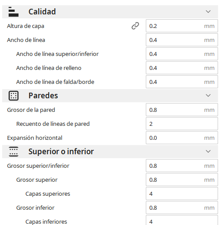This screenshot has height=225, width=222.
Task: Edit the Grosor superior/inferior field
Action: coord(182,166)
